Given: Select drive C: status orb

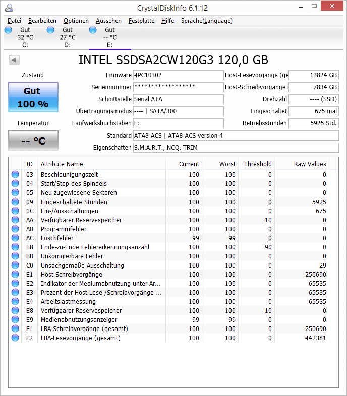Looking at the screenshot, I should coord(8,30).
